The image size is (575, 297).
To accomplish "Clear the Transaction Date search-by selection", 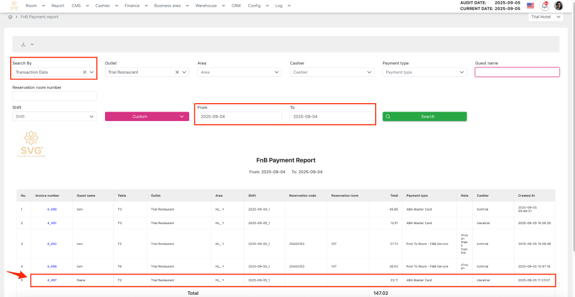I will coord(85,72).
